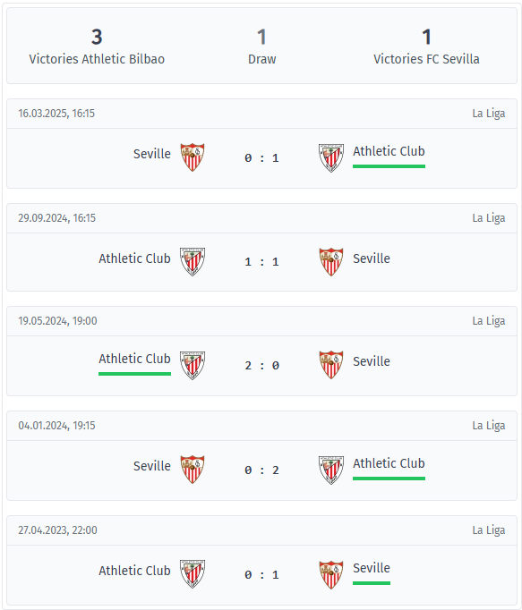The width and height of the screenshot is (522, 610).
Task: Click the Victories FC Sevilla stat
Action: click(426, 47)
